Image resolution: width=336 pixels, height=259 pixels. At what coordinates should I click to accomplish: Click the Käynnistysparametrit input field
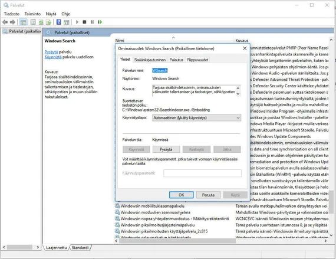[203, 173]
